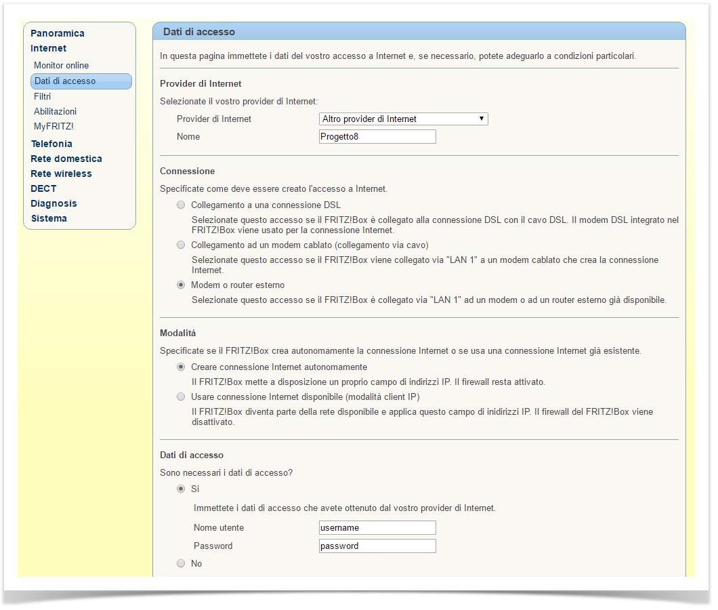Open the Telefonia menu section

pyautogui.click(x=51, y=144)
